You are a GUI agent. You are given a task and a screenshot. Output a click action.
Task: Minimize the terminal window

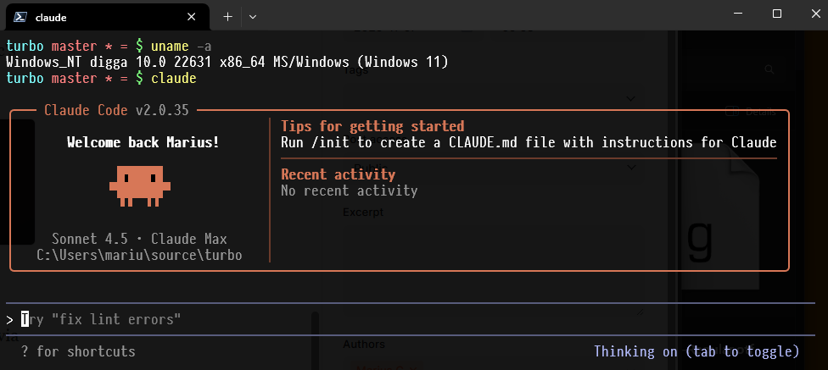coord(739,14)
